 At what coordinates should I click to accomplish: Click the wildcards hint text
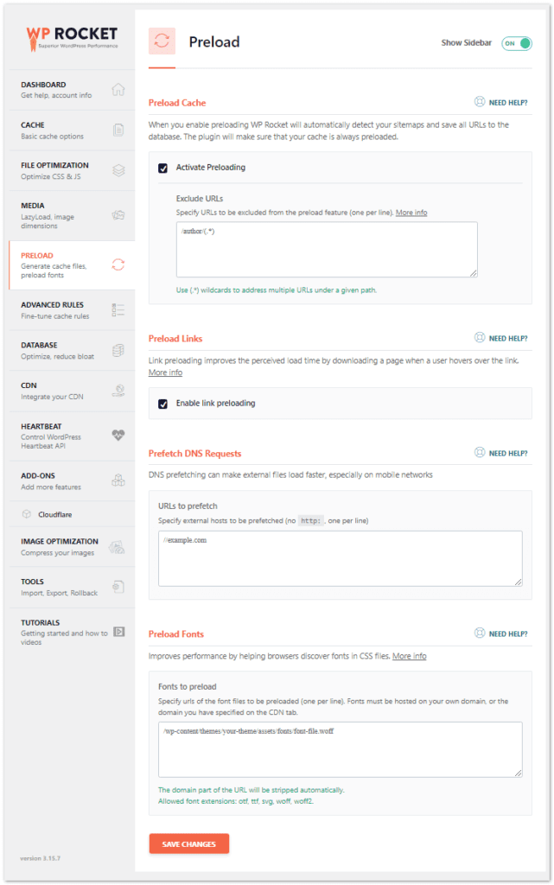(x=277, y=290)
